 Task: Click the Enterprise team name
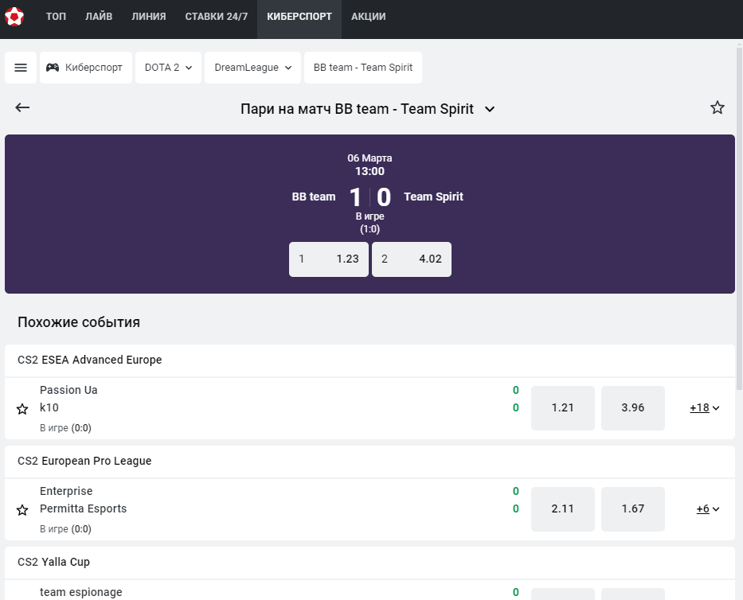click(x=66, y=491)
